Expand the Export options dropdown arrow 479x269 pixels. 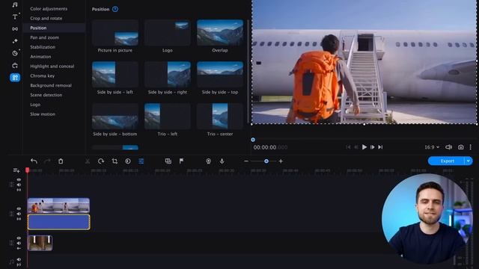point(469,161)
